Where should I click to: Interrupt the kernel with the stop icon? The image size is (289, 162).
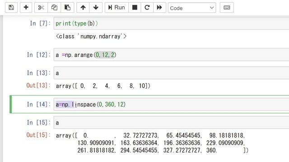[135, 8]
